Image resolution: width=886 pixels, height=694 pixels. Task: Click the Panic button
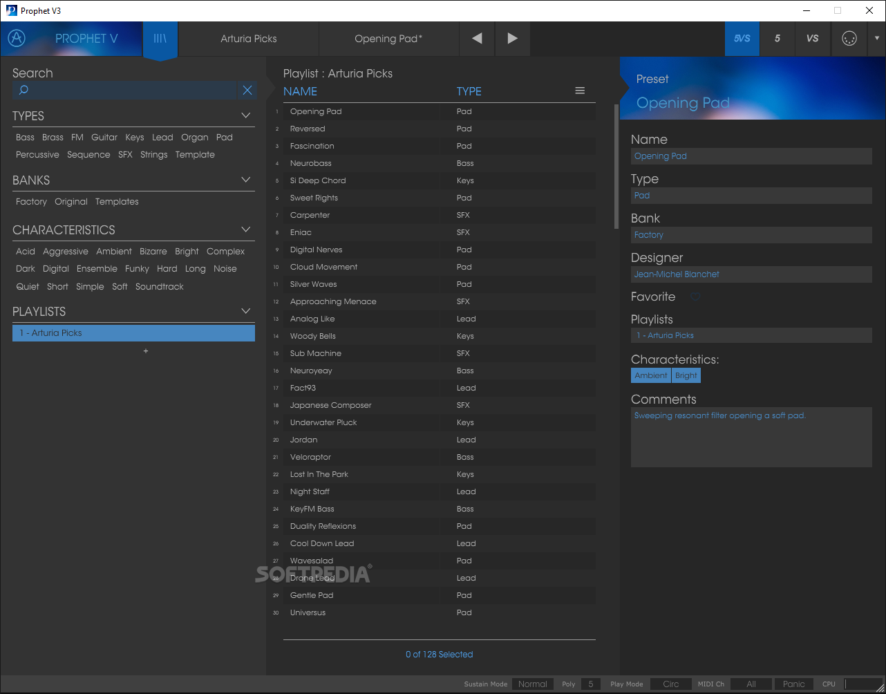click(793, 684)
